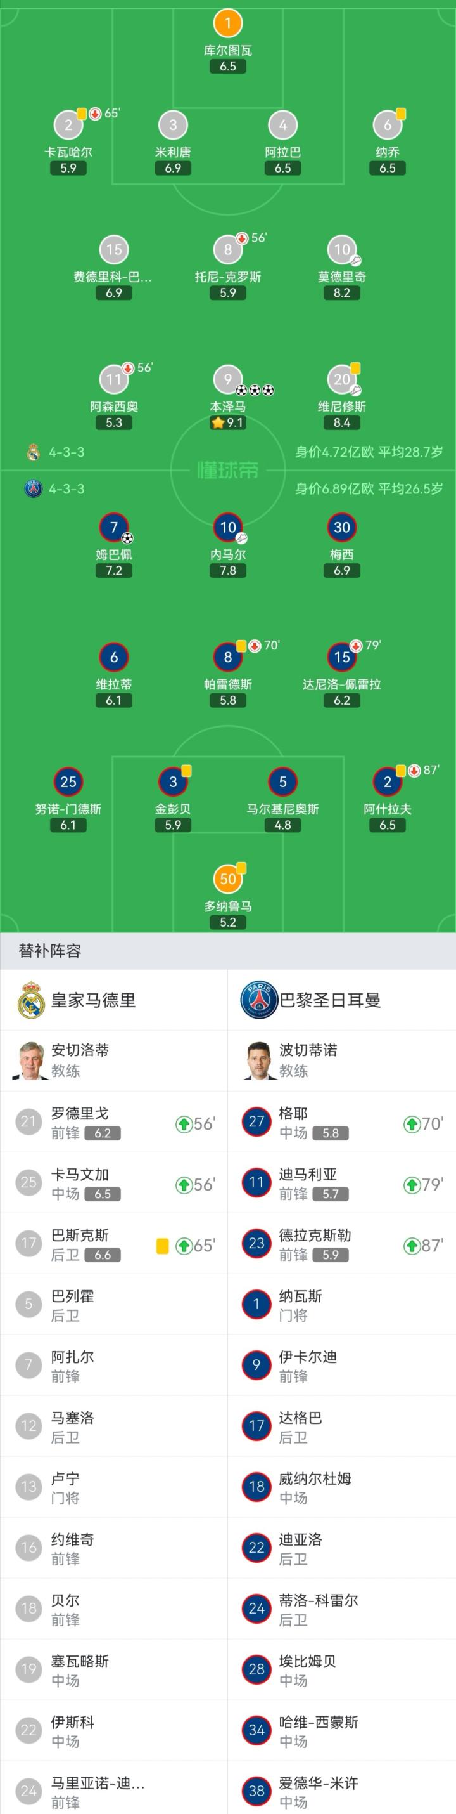Image resolution: width=456 pixels, height=1814 pixels.
Task: Tap Neymar's number 10 jersey circle
Action: (x=227, y=528)
